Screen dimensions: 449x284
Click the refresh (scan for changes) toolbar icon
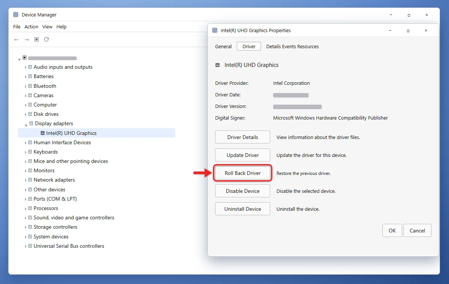[x=47, y=39]
